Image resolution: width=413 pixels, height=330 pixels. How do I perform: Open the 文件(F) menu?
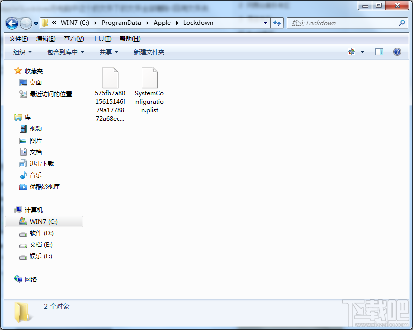18,39
